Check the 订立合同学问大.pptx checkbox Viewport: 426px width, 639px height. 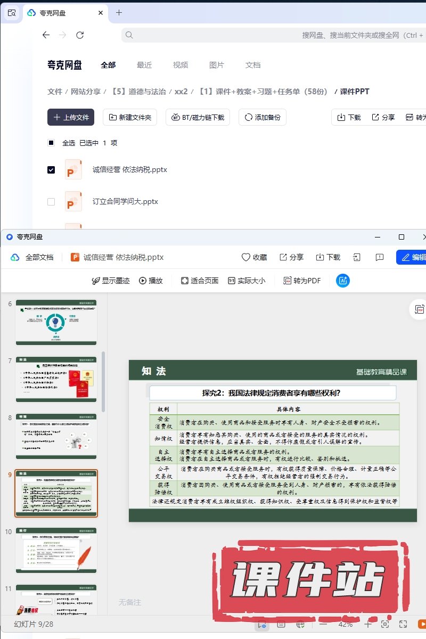click(51, 202)
